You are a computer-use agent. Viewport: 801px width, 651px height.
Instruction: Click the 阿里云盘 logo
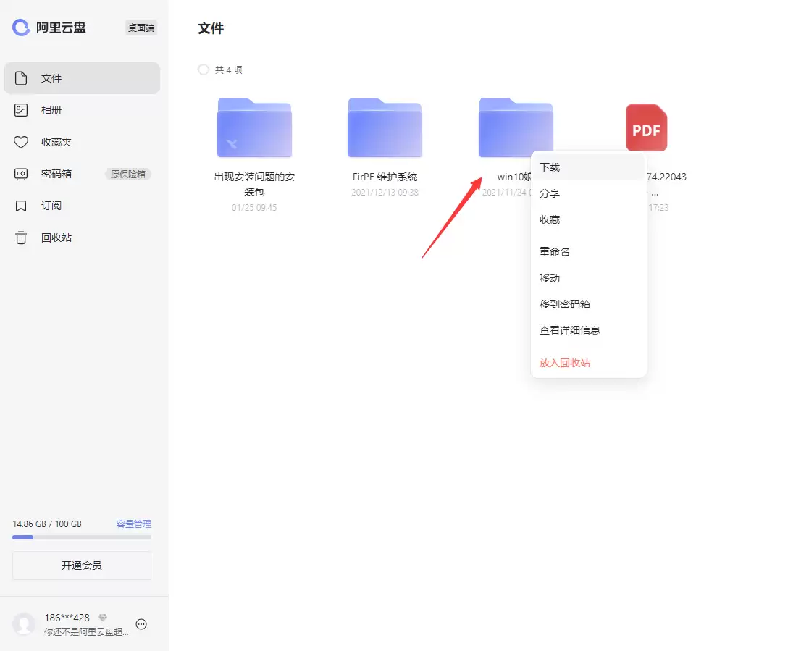coord(49,27)
